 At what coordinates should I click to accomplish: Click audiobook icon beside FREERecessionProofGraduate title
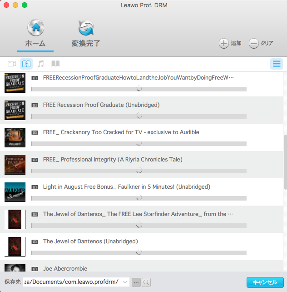pos(35,78)
